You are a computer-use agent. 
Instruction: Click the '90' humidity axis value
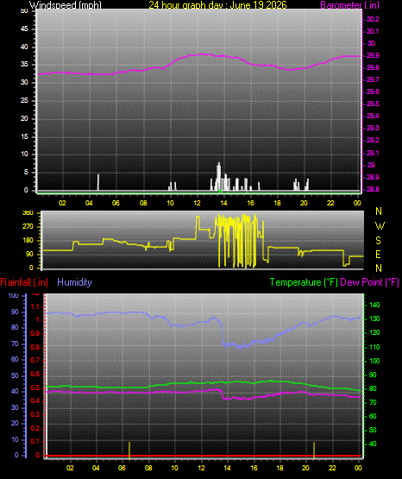pos(15,312)
